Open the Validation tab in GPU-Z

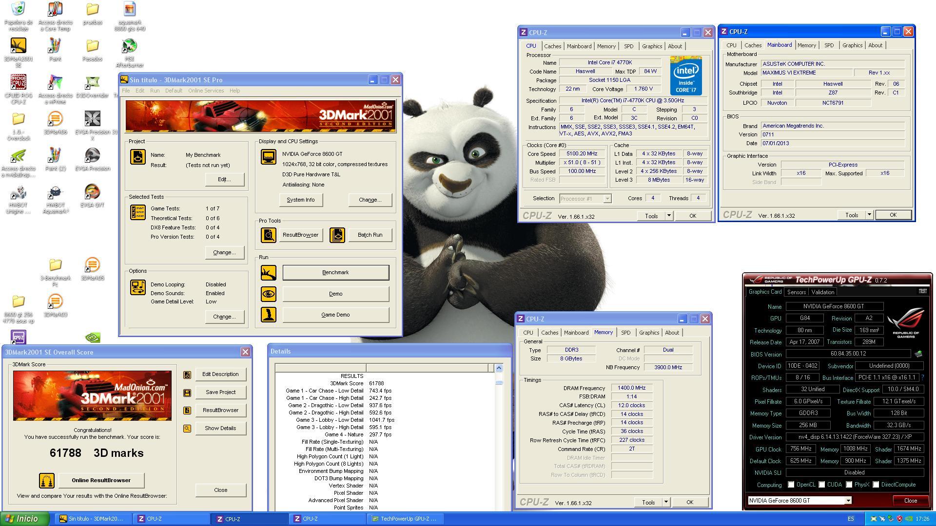(822, 292)
